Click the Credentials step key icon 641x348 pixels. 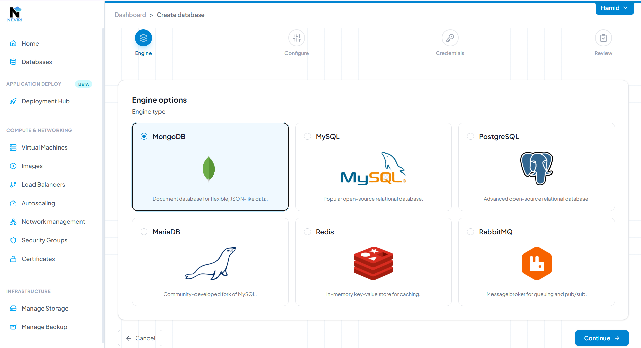click(450, 38)
